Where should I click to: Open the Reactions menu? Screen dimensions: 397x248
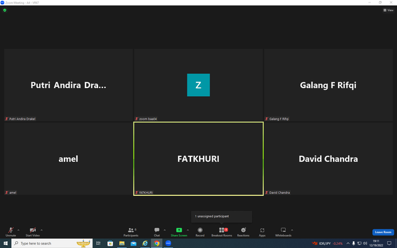243,232
